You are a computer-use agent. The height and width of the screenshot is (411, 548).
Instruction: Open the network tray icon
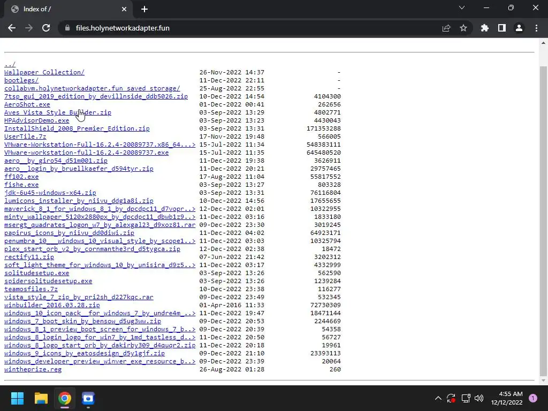[x=466, y=398]
